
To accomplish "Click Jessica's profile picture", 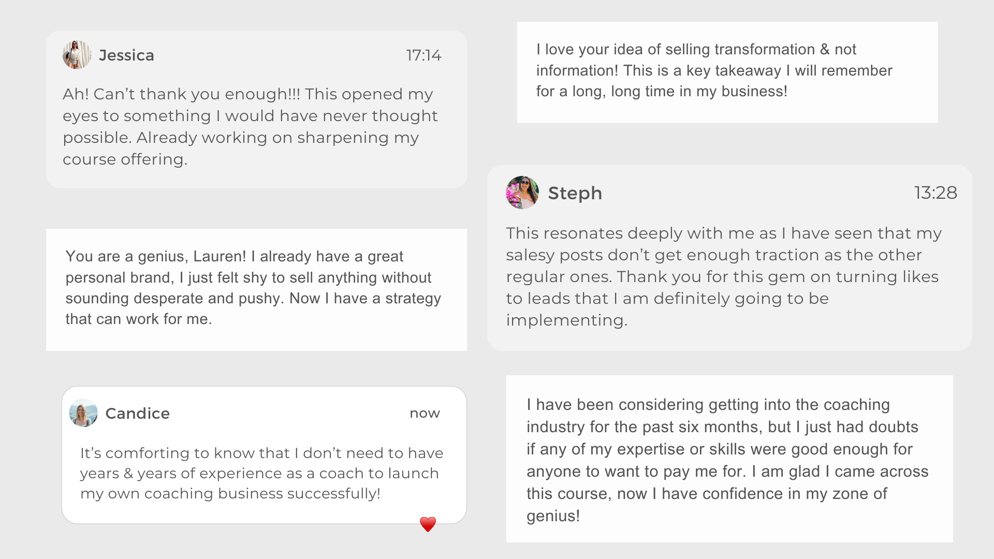I will click(x=77, y=55).
